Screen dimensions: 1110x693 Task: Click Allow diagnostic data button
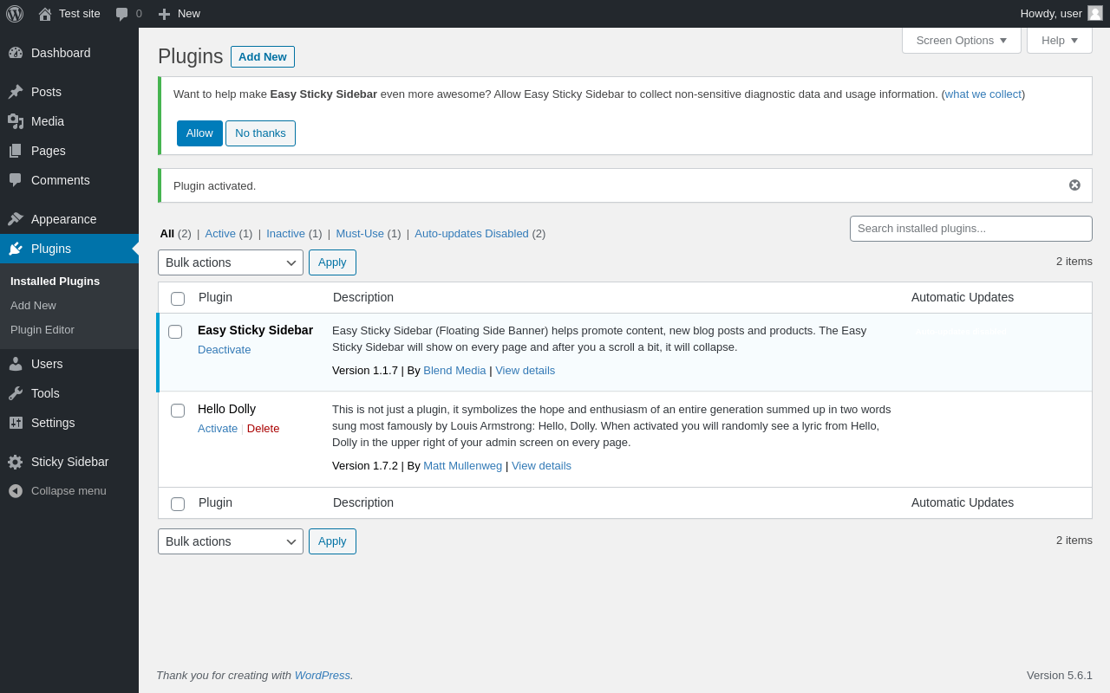coord(199,133)
